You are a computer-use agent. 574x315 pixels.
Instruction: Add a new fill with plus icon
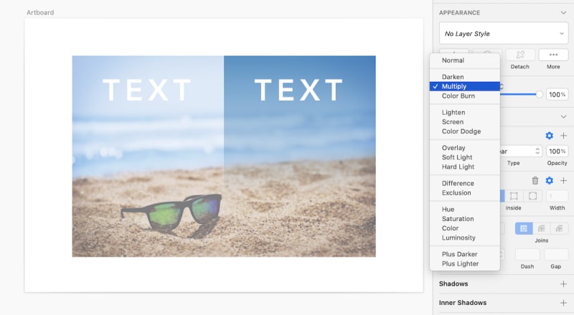pyautogui.click(x=563, y=136)
